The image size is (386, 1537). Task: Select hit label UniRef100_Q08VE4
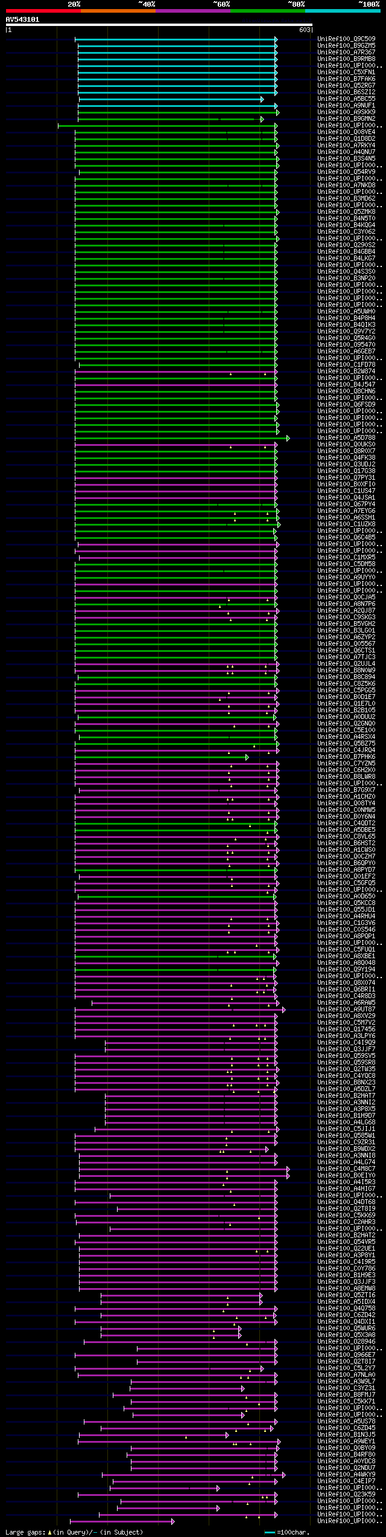click(346, 132)
